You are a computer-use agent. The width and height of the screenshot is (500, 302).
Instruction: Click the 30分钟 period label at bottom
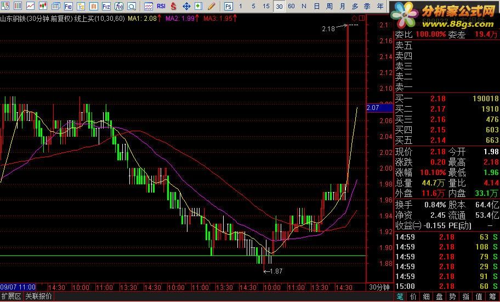[379, 287]
